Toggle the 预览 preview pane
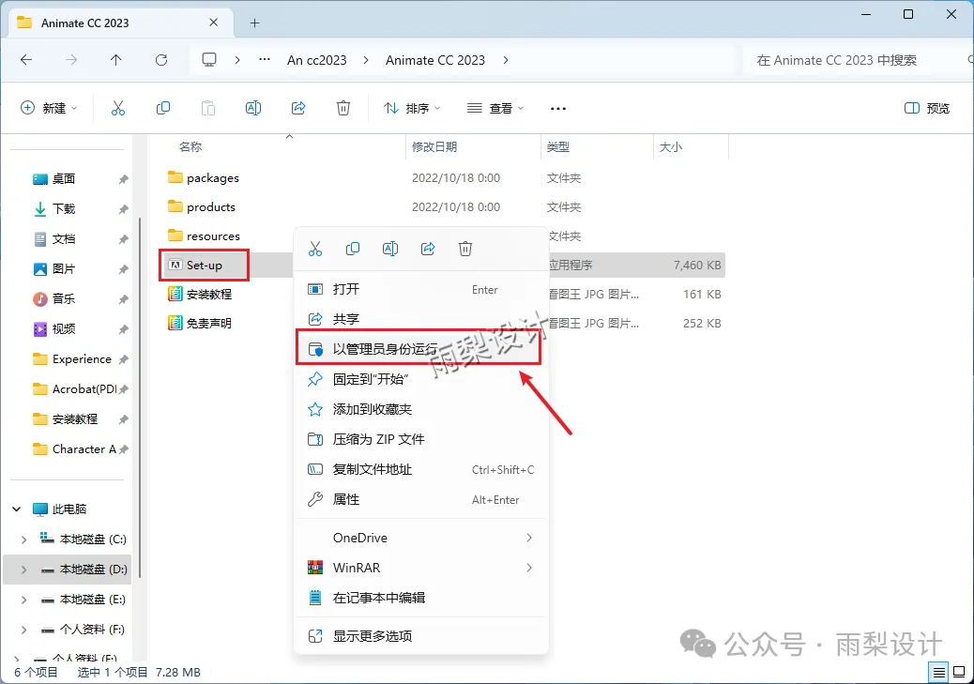The image size is (974, 684). point(927,108)
